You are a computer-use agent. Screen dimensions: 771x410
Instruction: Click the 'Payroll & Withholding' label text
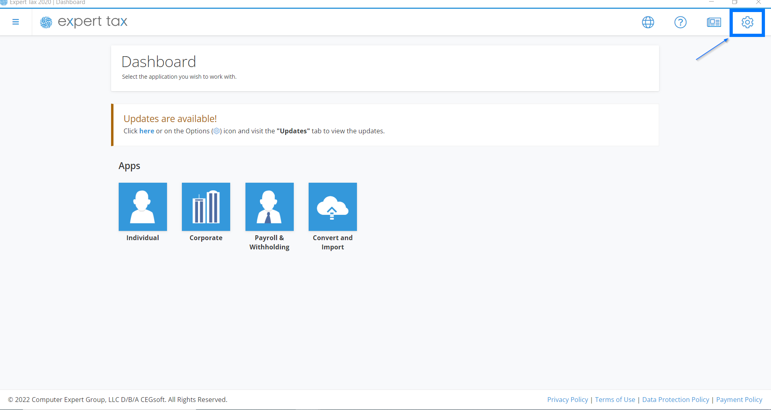(270, 243)
